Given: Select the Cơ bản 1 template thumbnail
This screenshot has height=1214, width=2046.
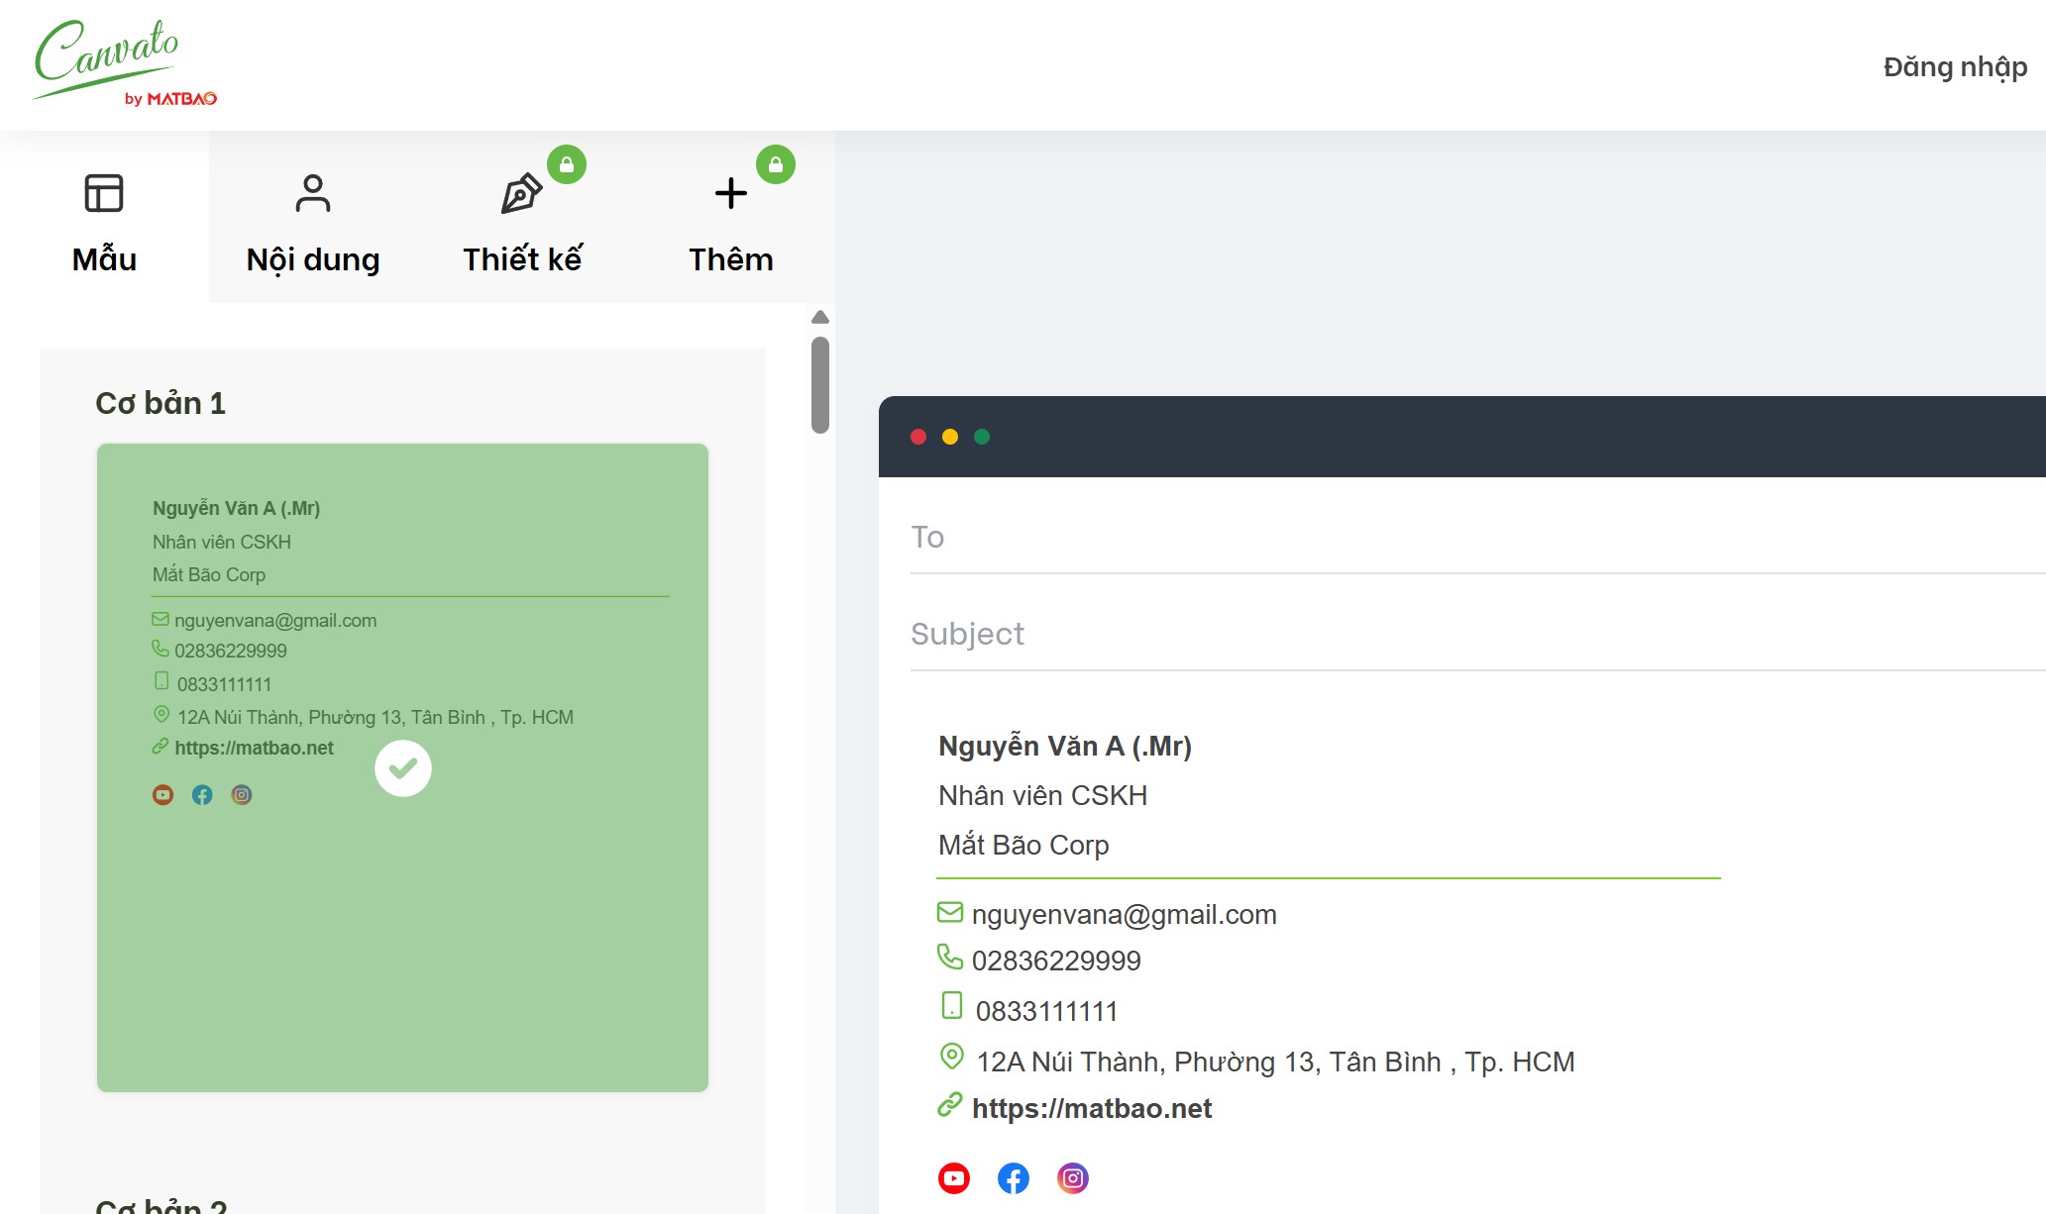Looking at the screenshot, I should (402, 768).
